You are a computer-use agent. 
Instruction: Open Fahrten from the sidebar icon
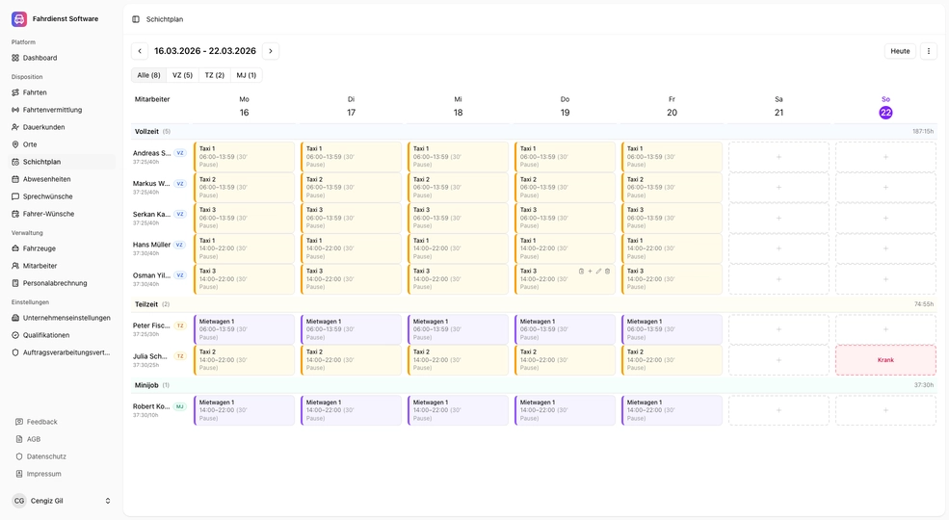coord(15,92)
